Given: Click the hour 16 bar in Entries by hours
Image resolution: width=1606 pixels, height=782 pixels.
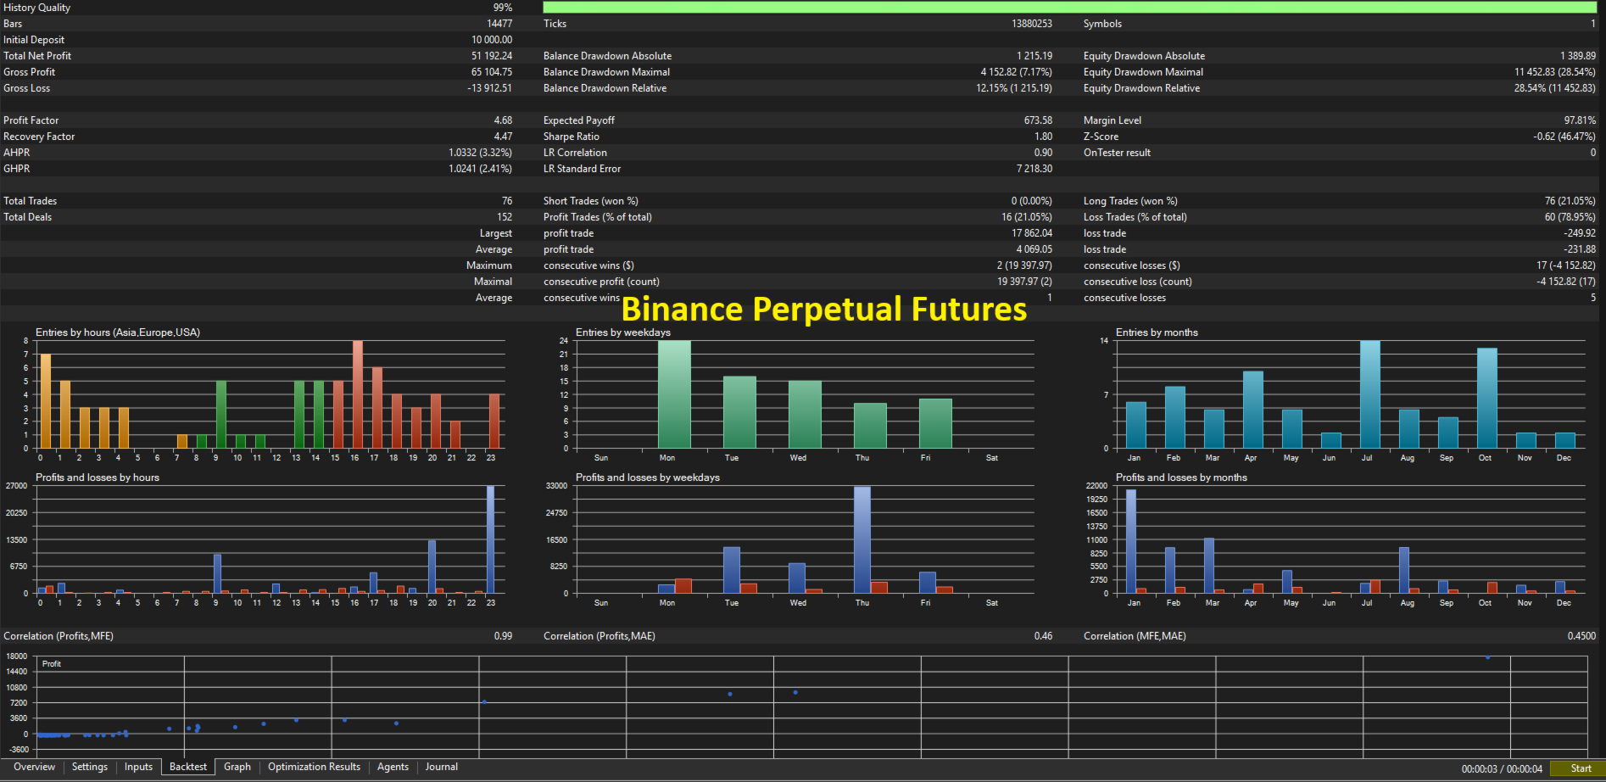Looking at the screenshot, I should [x=358, y=394].
